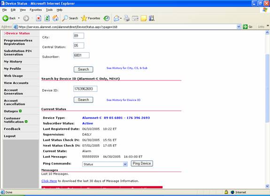Go to the Home page icon
This screenshot has width=270, height=196.
55,18
